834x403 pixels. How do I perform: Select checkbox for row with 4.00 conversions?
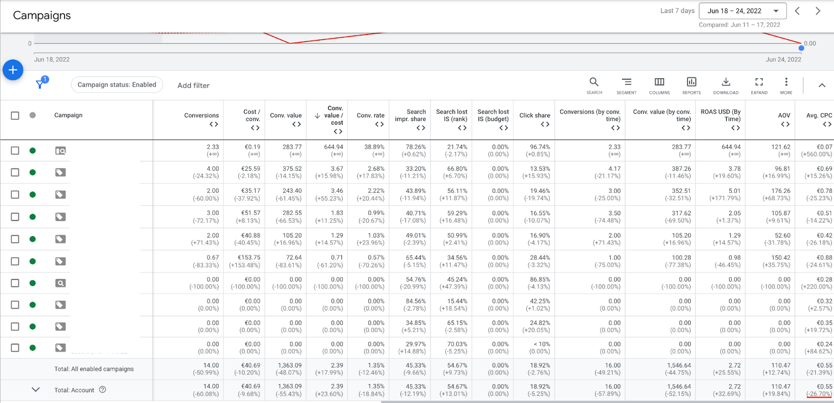(x=15, y=173)
